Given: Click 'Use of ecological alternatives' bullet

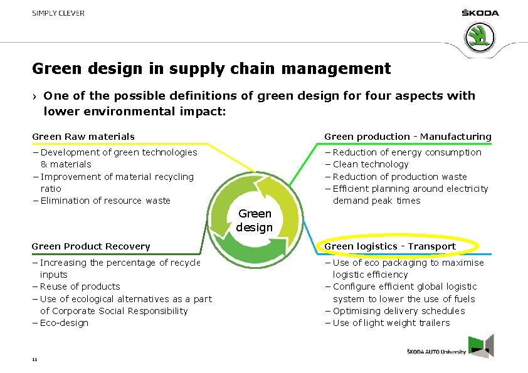Looking at the screenshot, I should coord(122,305).
